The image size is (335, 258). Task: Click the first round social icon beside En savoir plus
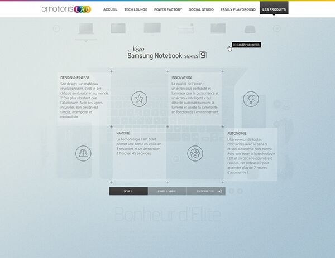[232, 191]
